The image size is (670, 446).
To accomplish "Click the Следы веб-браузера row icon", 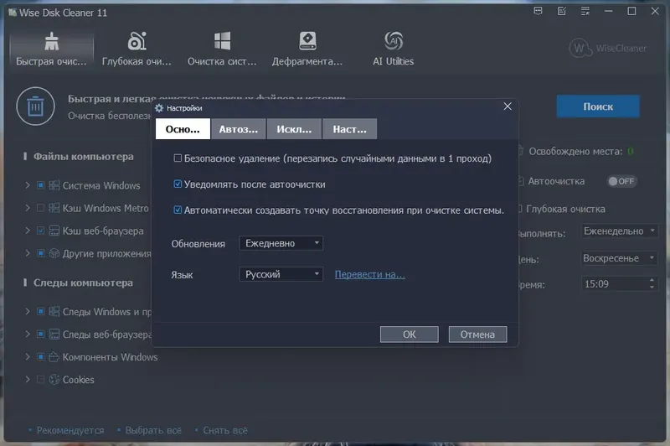I will 54,334.
